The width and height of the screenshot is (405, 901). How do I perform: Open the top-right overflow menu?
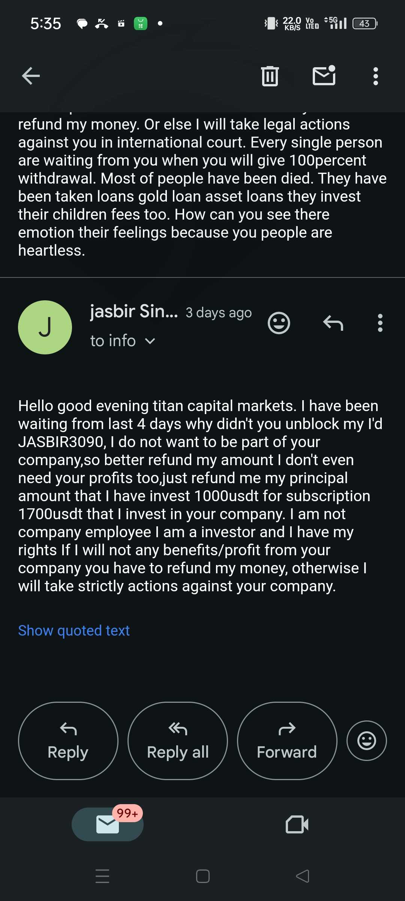coord(375,76)
